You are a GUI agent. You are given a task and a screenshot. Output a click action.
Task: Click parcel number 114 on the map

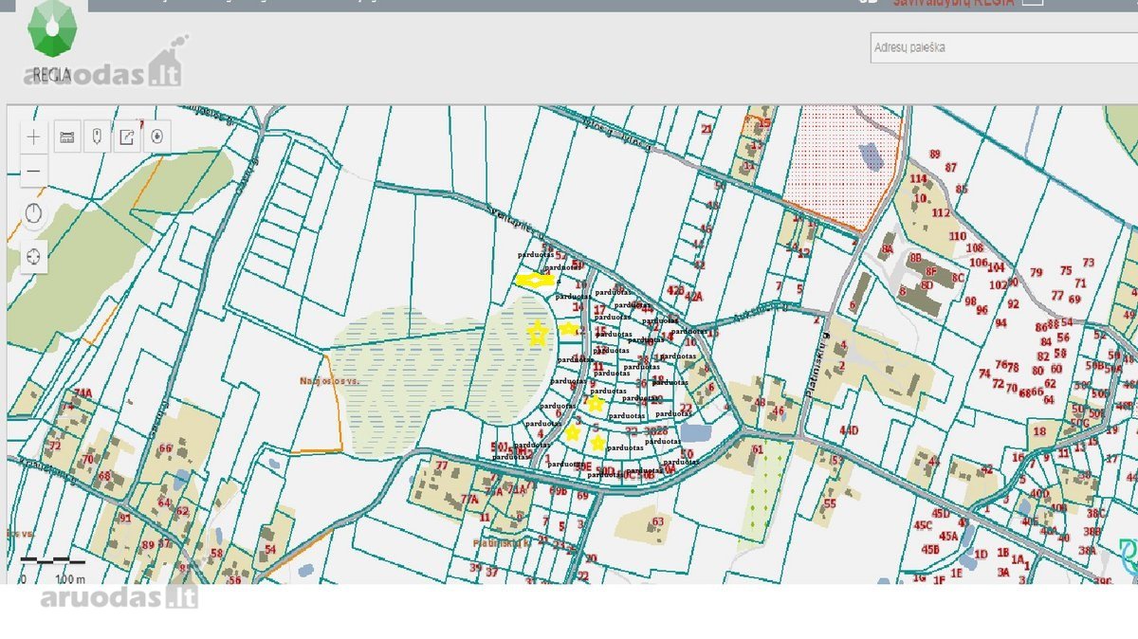tap(918, 179)
